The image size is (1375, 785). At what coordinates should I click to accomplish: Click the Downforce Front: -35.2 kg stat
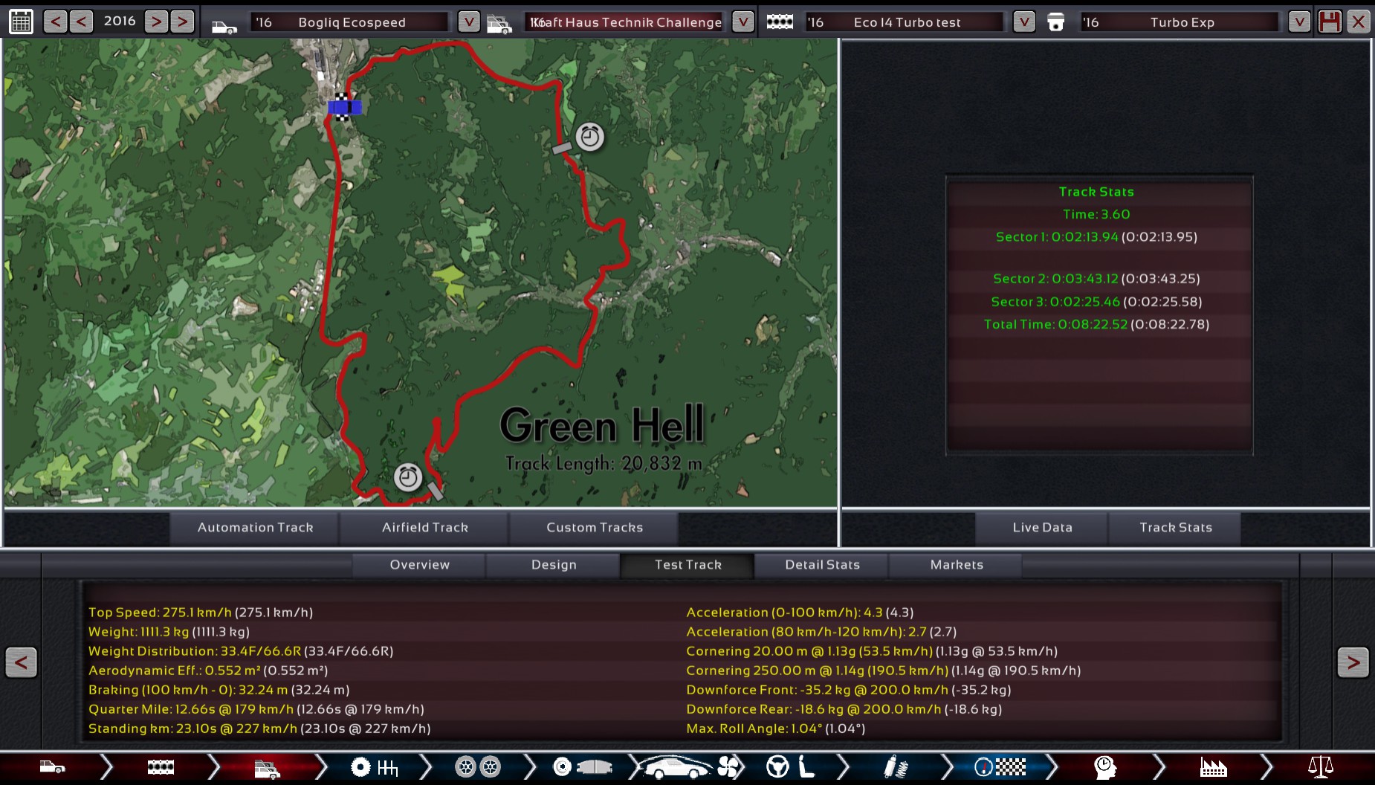click(849, 690)
